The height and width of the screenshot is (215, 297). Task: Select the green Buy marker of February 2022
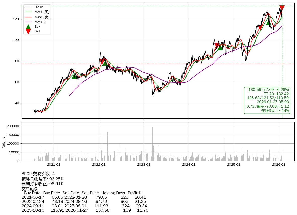point(105,63)
